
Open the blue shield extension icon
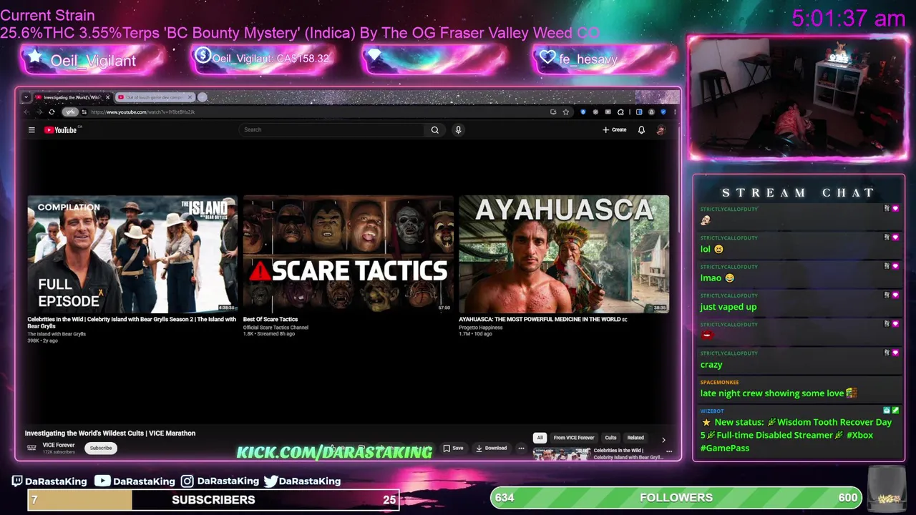[x=583, y=112]
